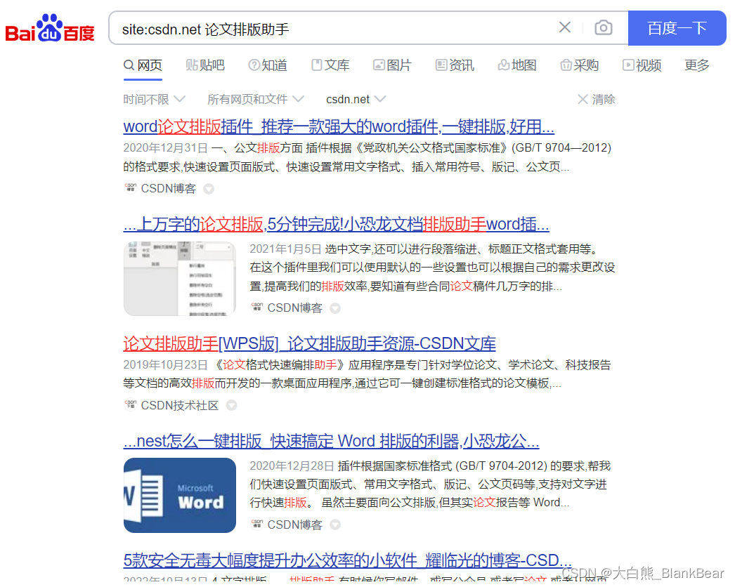
Task: Switch to the 贴吧 tab
Action: pyautogui.click(x=205, y=65)
